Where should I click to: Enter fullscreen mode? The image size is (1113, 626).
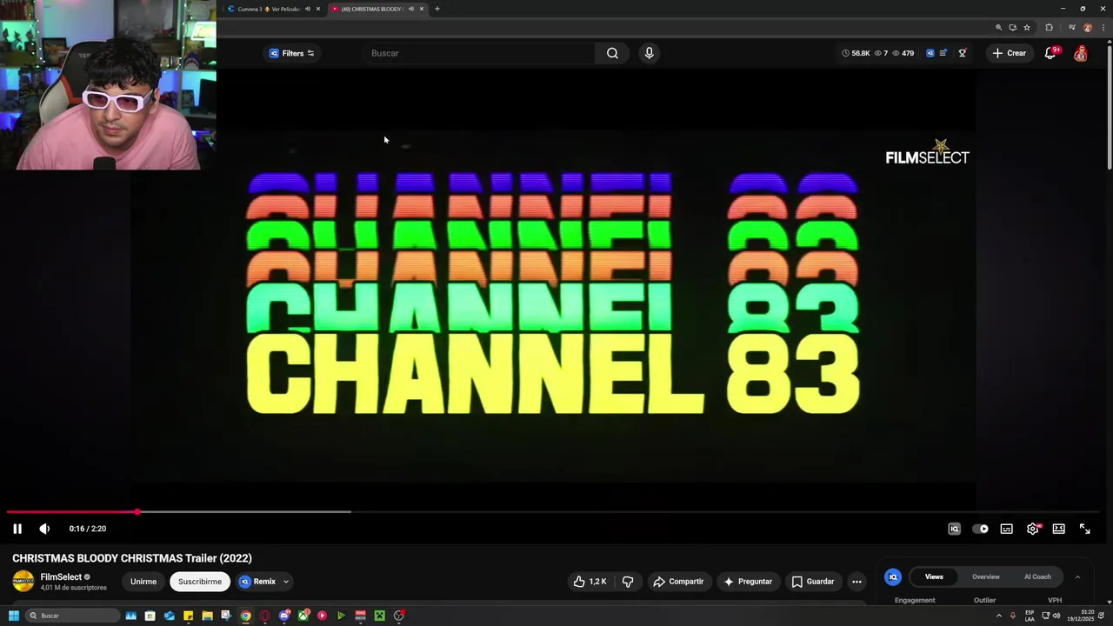(x=1084, y=529)
